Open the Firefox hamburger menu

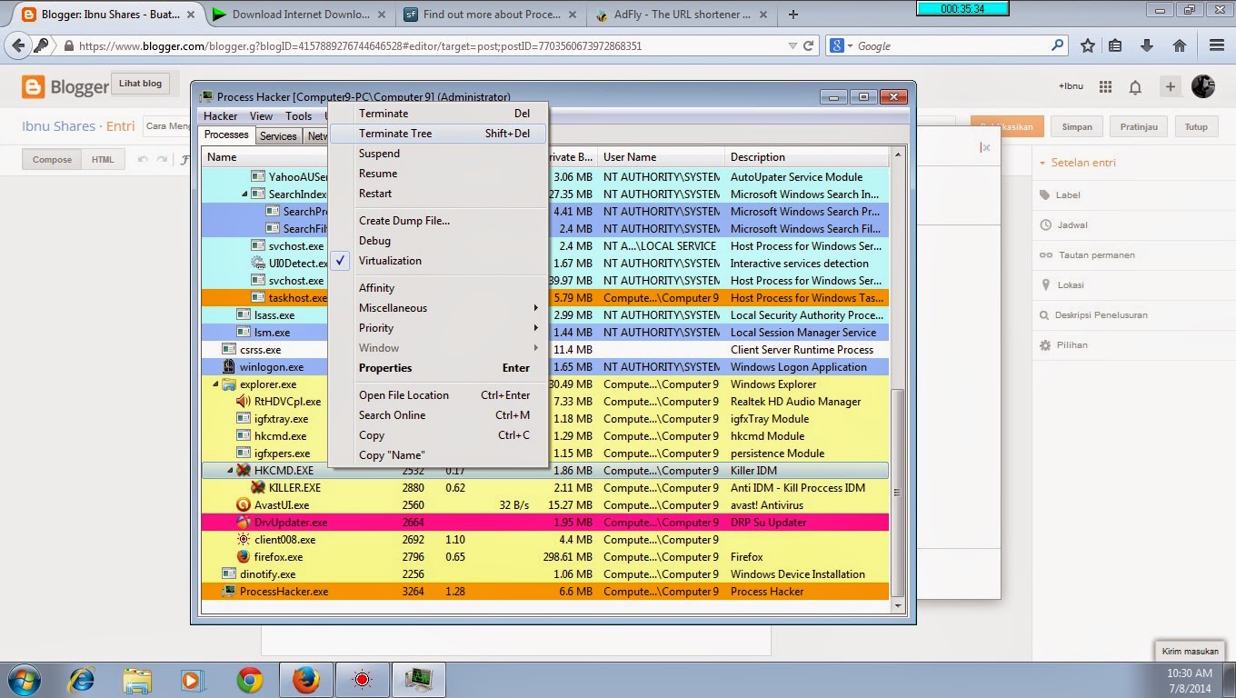click(x=1217, y=45)
